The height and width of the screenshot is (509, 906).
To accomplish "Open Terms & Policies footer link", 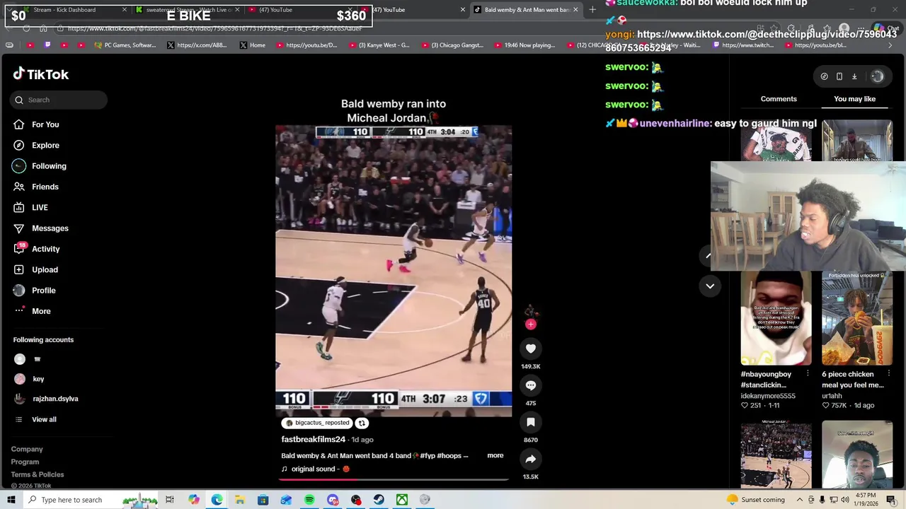I will [x=38, y=474].
